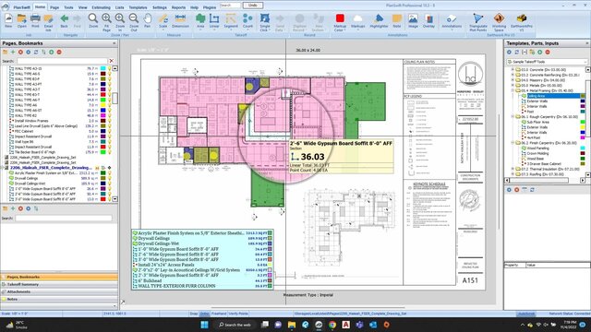The image size is (591, 332).
Task: Click the Zoom Out icon
Action: pos(134,22)
